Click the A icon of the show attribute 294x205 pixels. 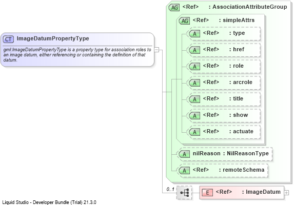[x=194, y=115]
